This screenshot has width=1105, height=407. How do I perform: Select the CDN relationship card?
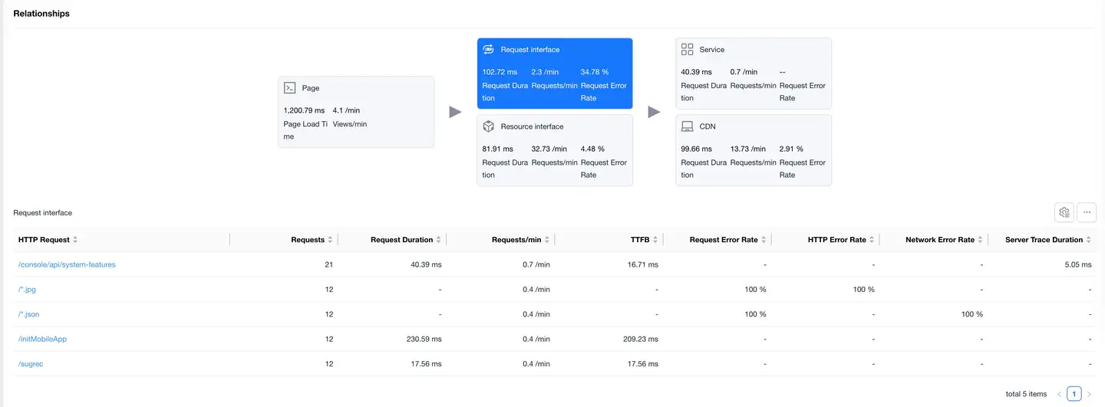tap(753, 150)
